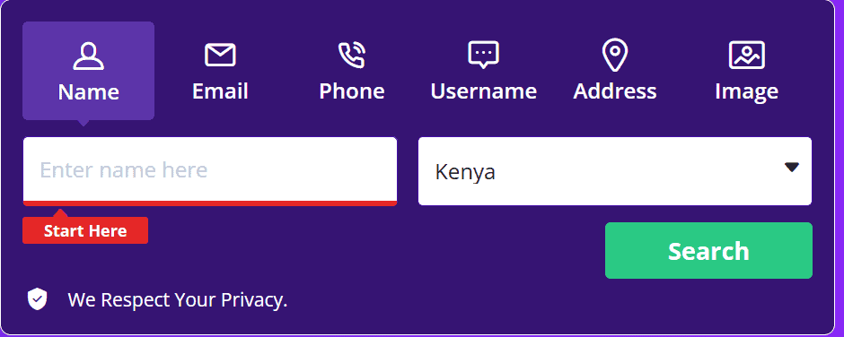Click the envelope icon above Email
Viewport: 844px width, 337px height.
click(220, 55)
